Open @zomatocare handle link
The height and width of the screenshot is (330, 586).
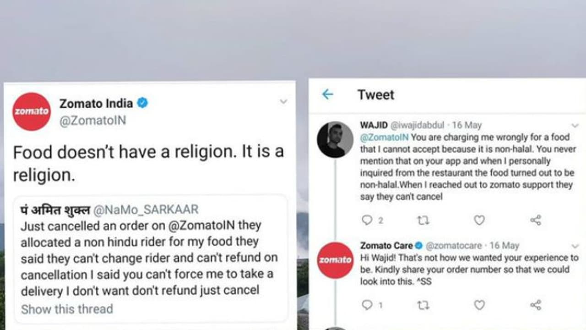point(455,246)
